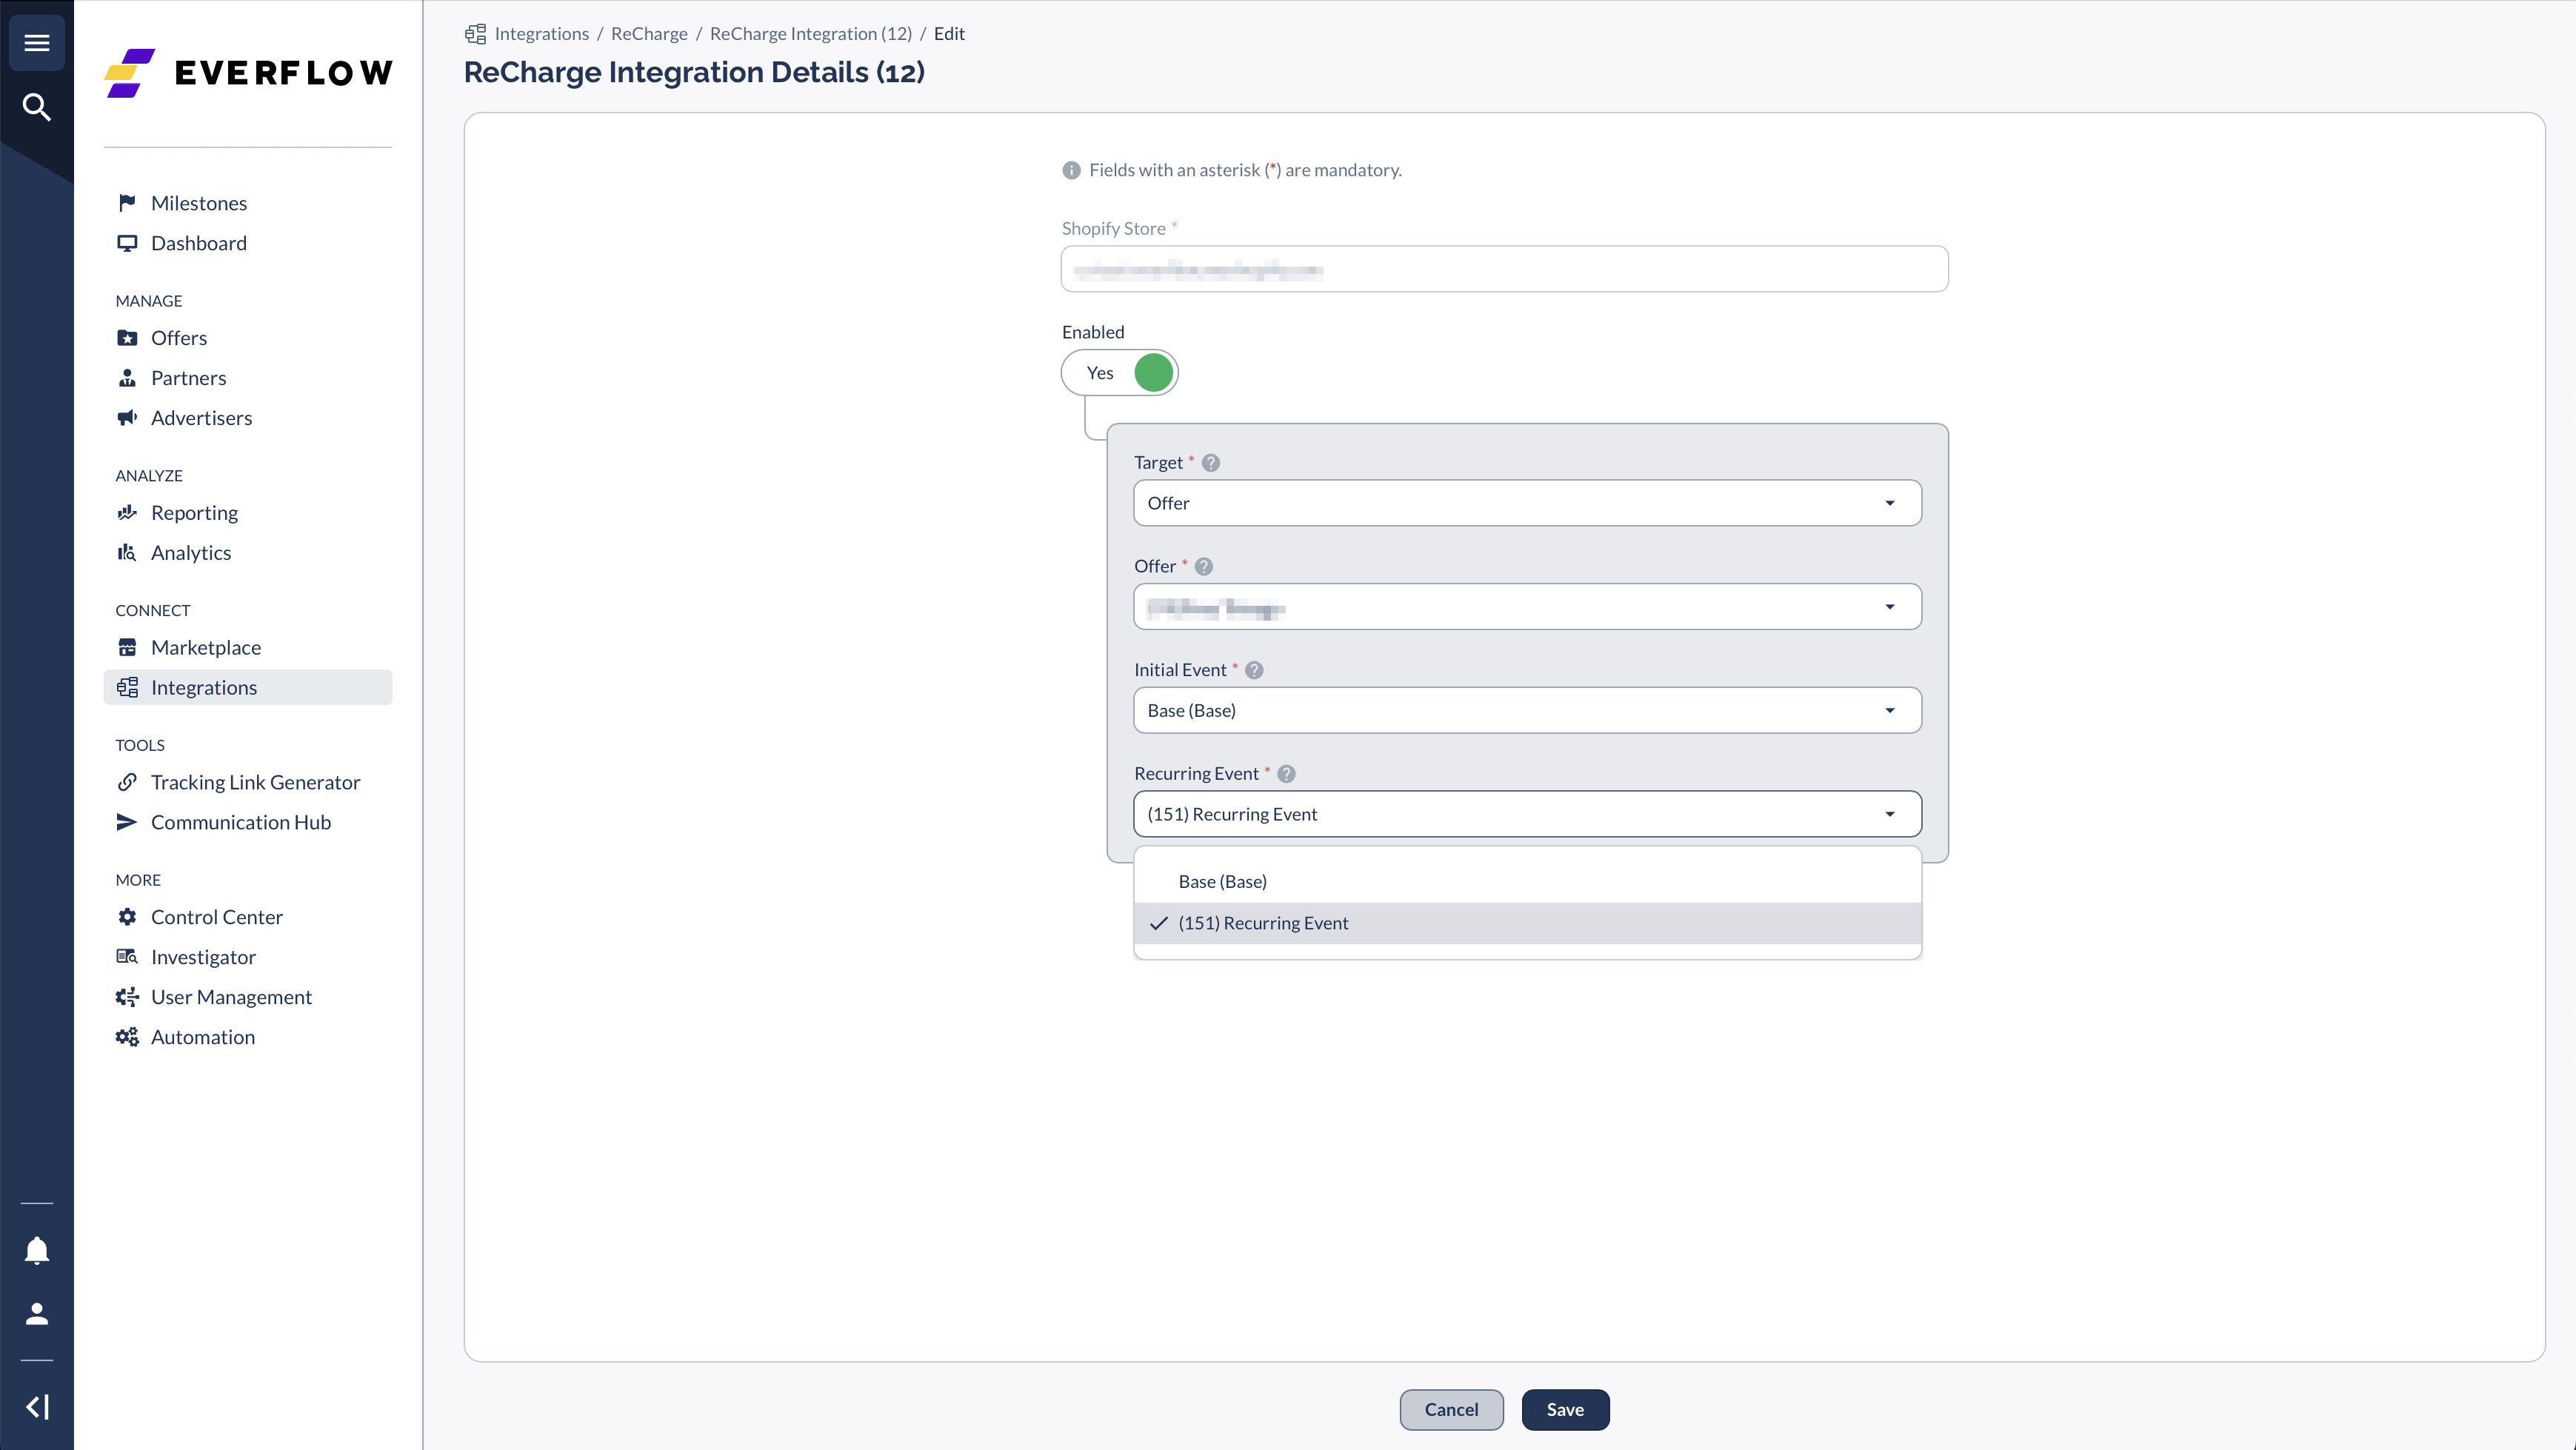Click Integrations breadcrumb link

(541, 34)
